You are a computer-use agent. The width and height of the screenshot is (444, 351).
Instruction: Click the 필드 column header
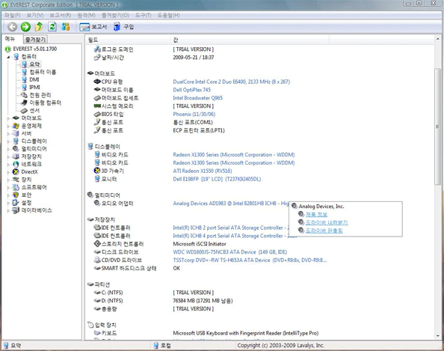tap(128, 40)
